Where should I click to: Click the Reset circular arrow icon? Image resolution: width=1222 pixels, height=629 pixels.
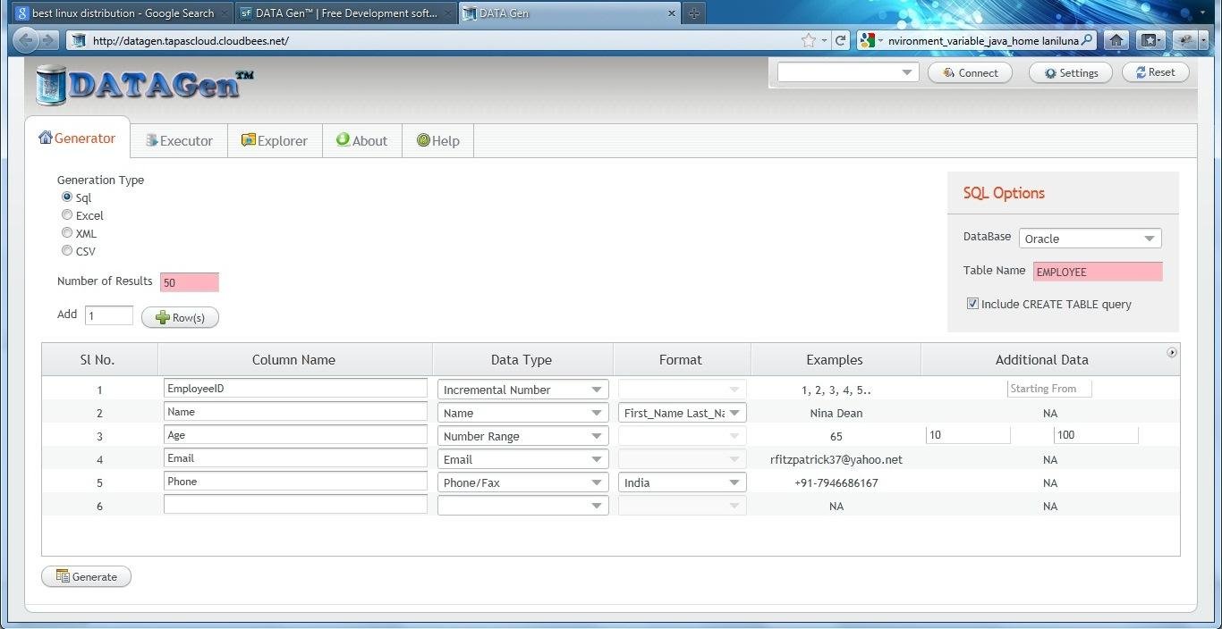pyautogui.click(x=1140, y=72)
